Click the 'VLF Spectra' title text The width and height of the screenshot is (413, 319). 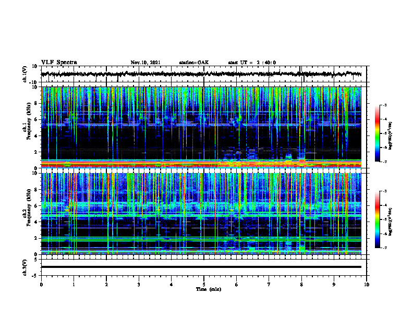pyautogui.click(x=59, y=63)
